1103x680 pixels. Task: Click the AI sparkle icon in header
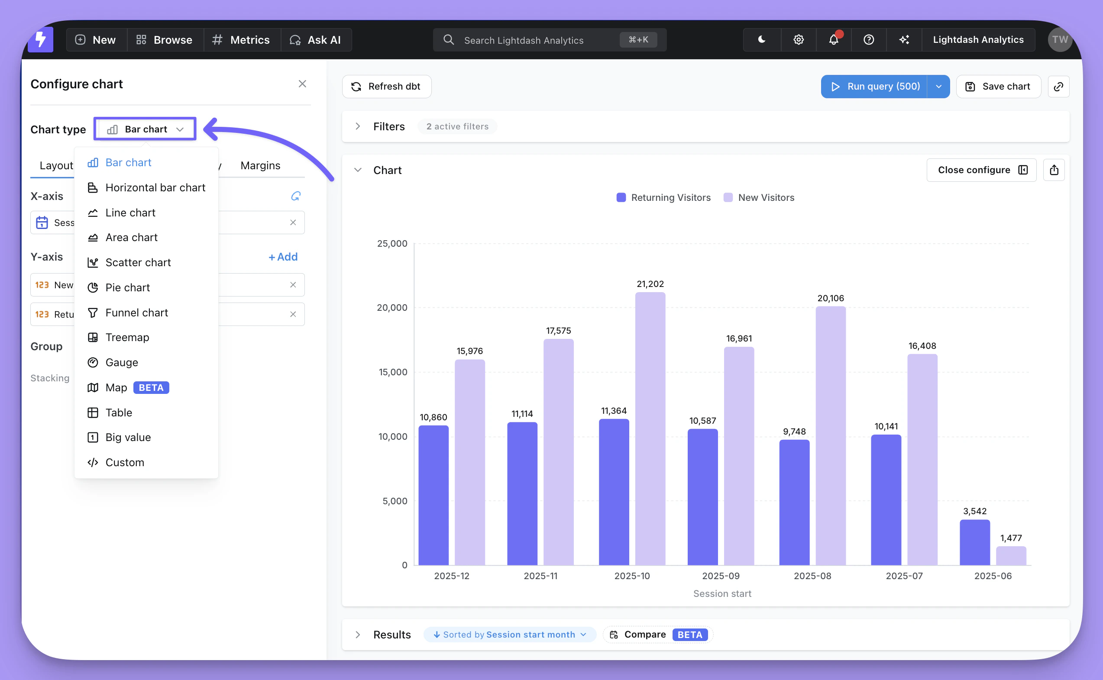[904, 39]
